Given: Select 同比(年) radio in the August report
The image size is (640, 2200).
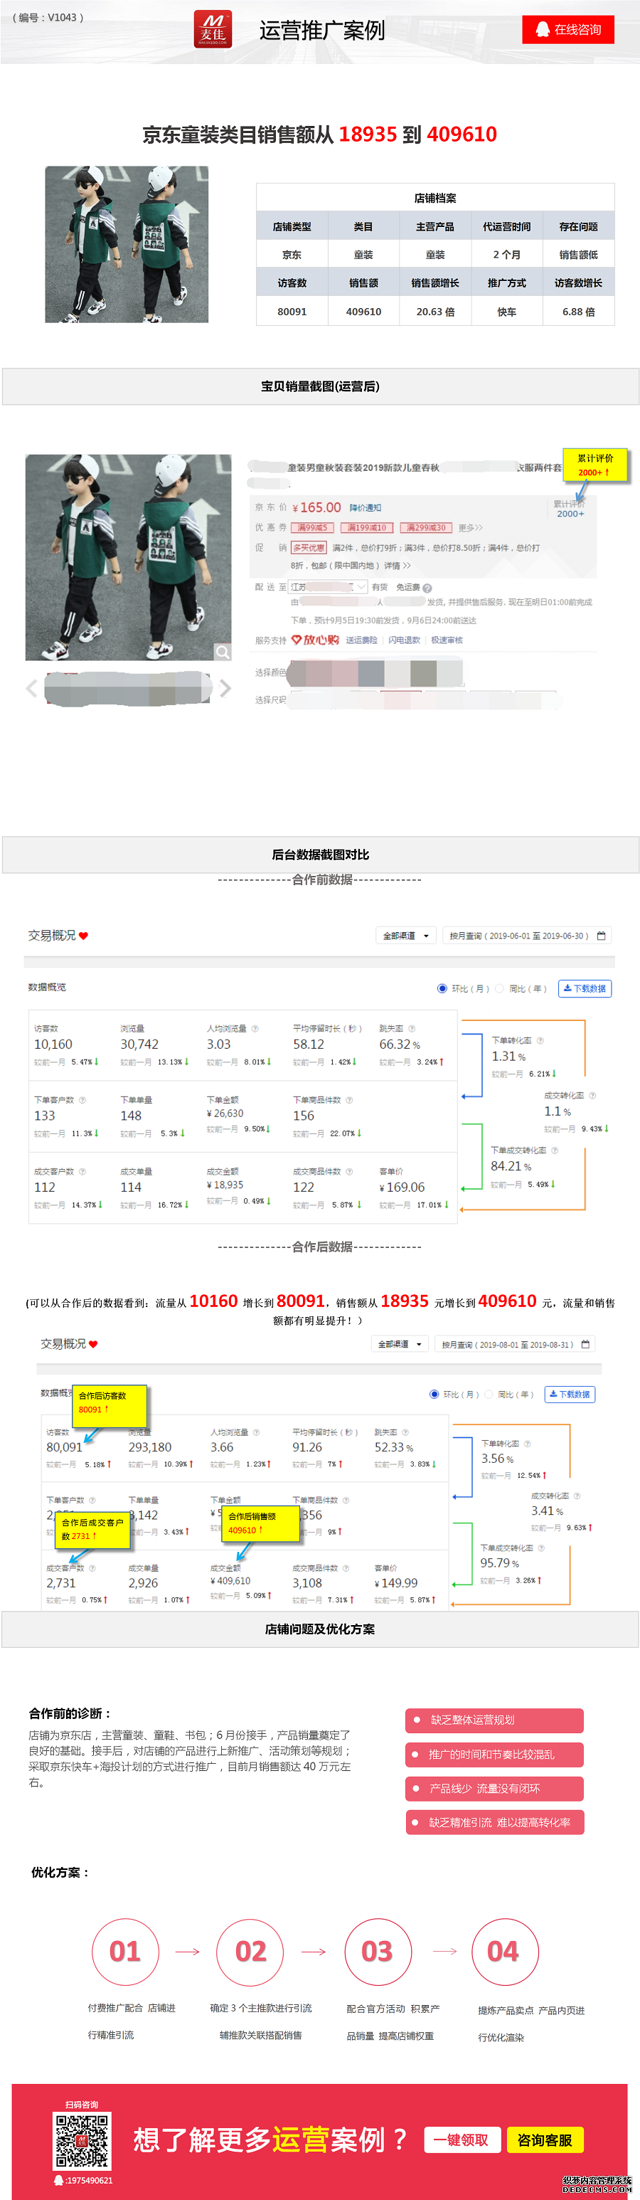Looking at the screenshot, I should point(489,1395).
